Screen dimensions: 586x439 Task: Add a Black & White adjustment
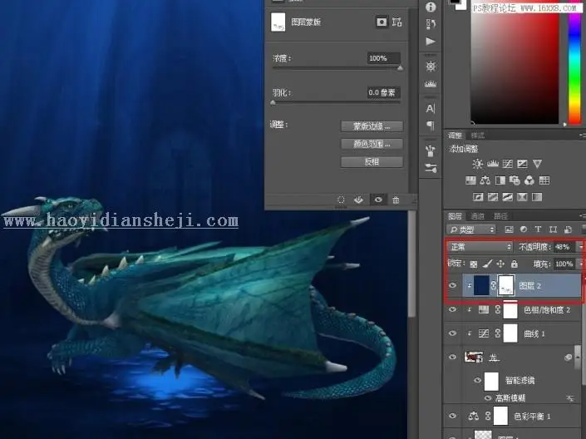pyautogui.click(x=500, y=180)
